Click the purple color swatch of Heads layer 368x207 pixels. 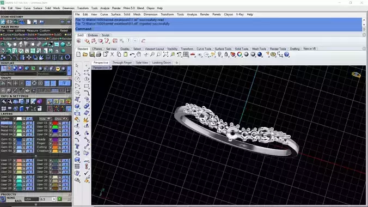coord(55,139)
